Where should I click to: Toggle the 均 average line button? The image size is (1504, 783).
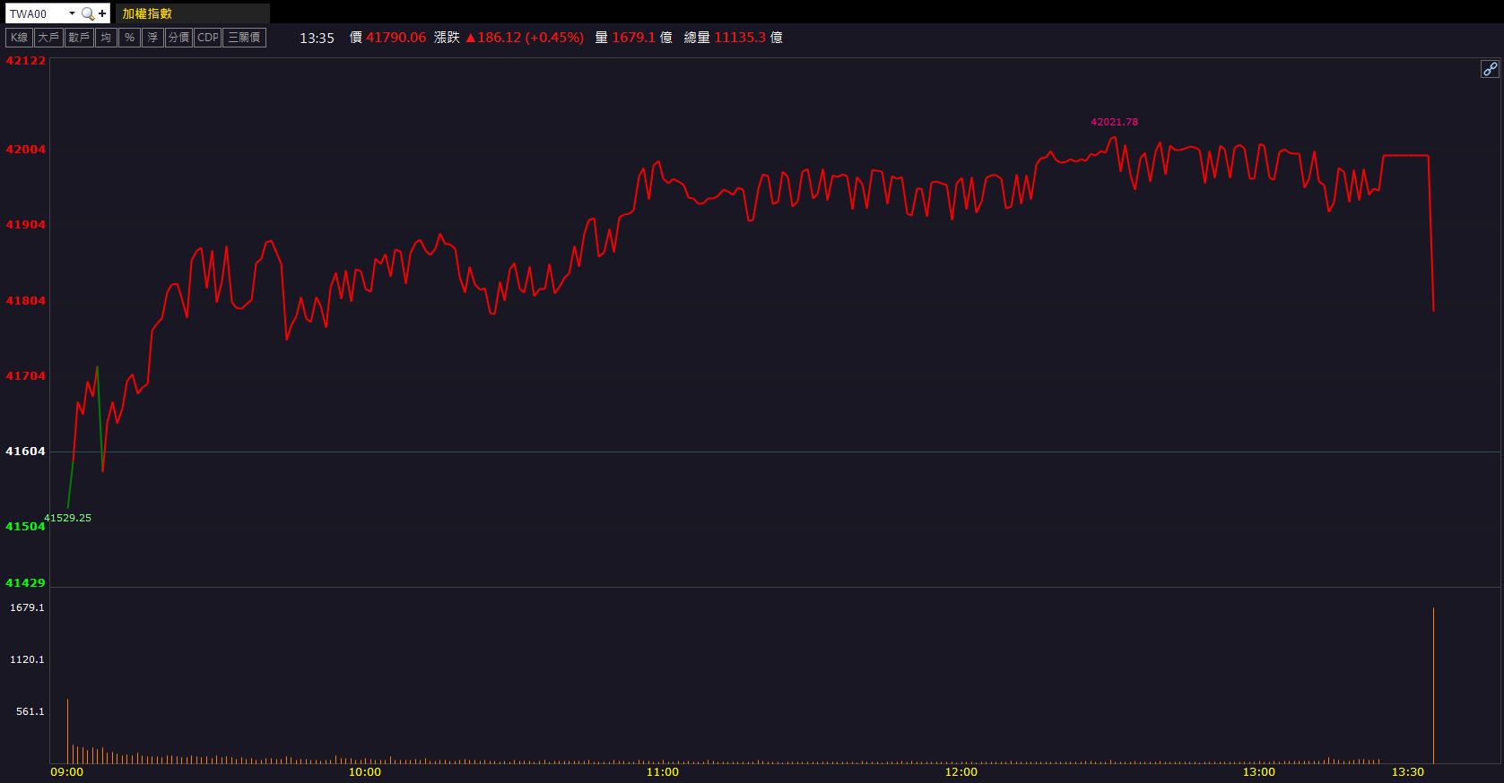(106, 38)
